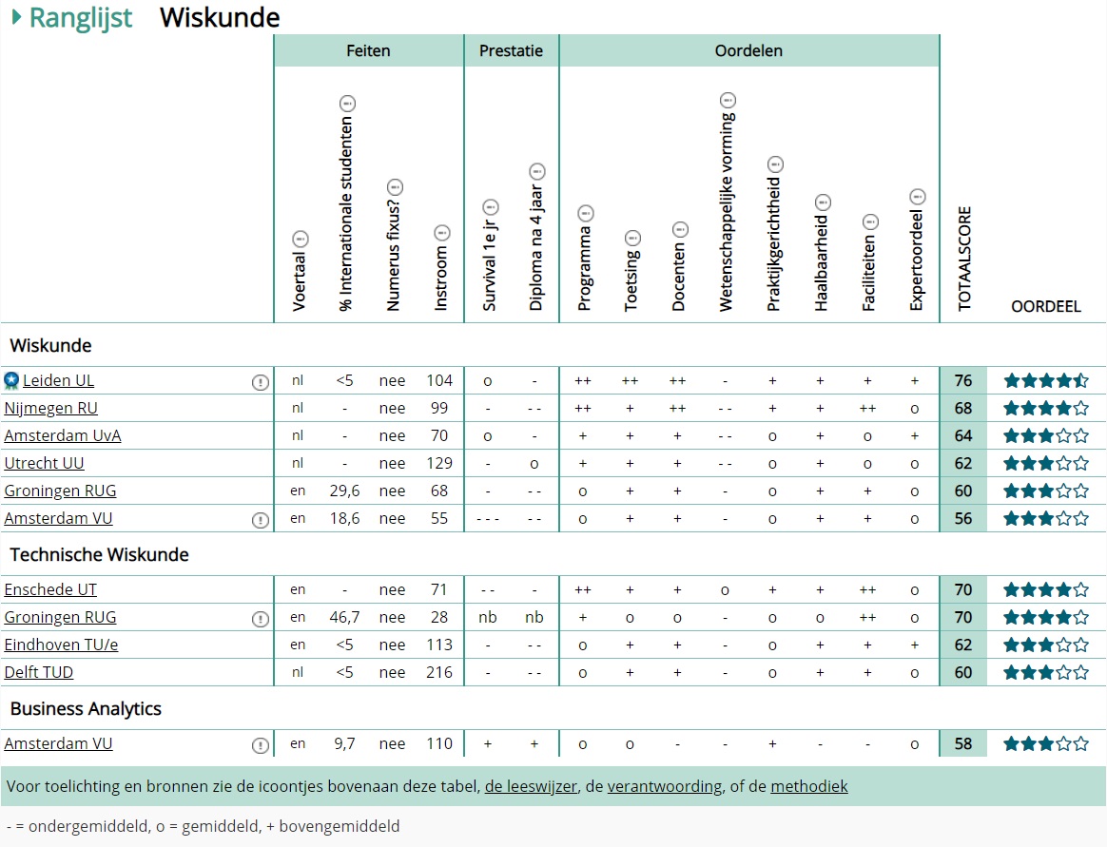Click the TOTAALSCORE column header
Image resolution: width=1107 pixels, height=847 pixels.
click(x=964, y=259)
